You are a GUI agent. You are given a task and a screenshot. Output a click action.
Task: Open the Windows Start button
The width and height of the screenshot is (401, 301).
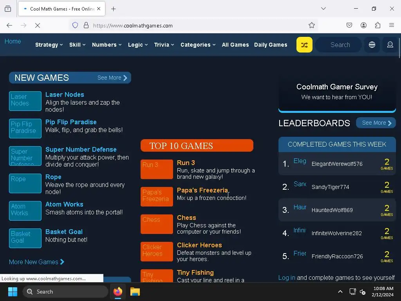[x=13, y=292]
